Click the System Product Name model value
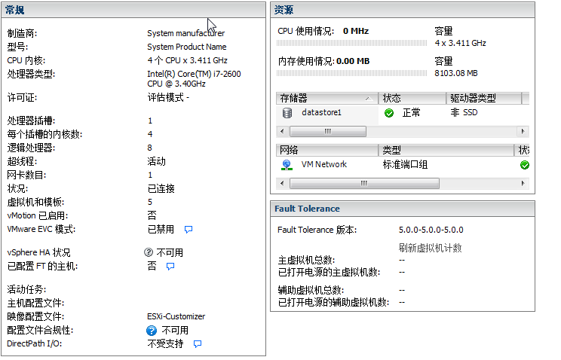This screenshot has height=360, width=561. pyautogui.click(x=187, y=47)
